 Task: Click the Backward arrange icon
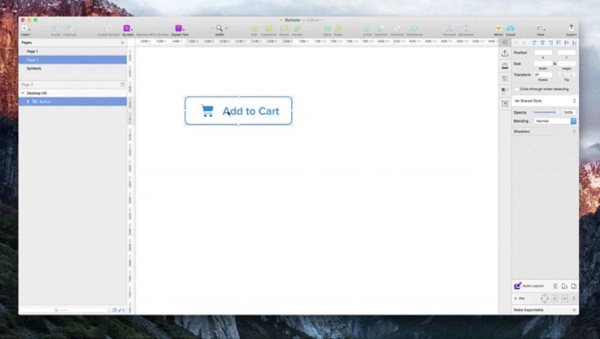coord(466,28)
